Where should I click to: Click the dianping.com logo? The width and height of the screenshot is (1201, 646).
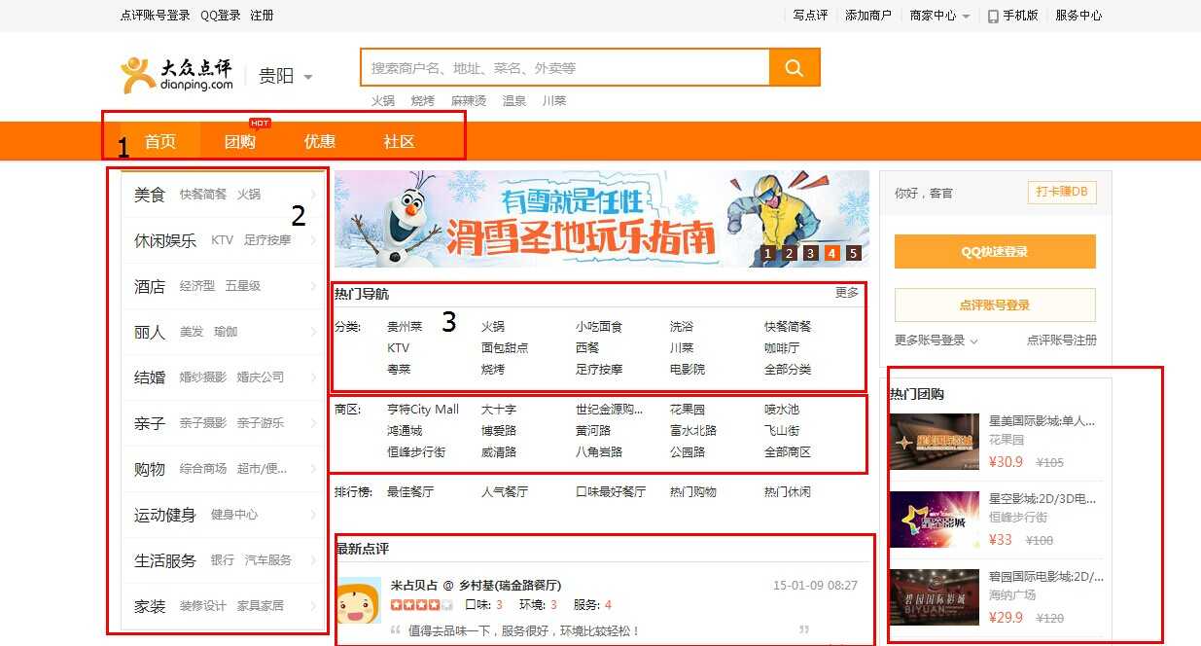pyautogui.click(x=177, y=75)
